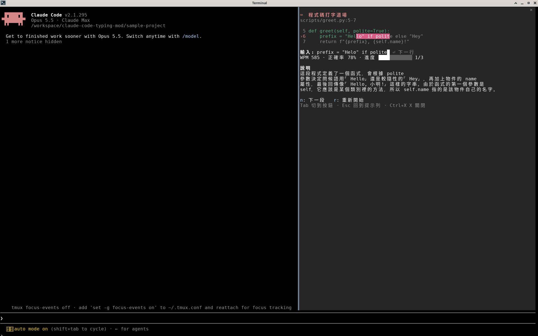Click line 7 return statement
Screen dimensions: 538x336
pyautogui.click(x=364, y=42)
